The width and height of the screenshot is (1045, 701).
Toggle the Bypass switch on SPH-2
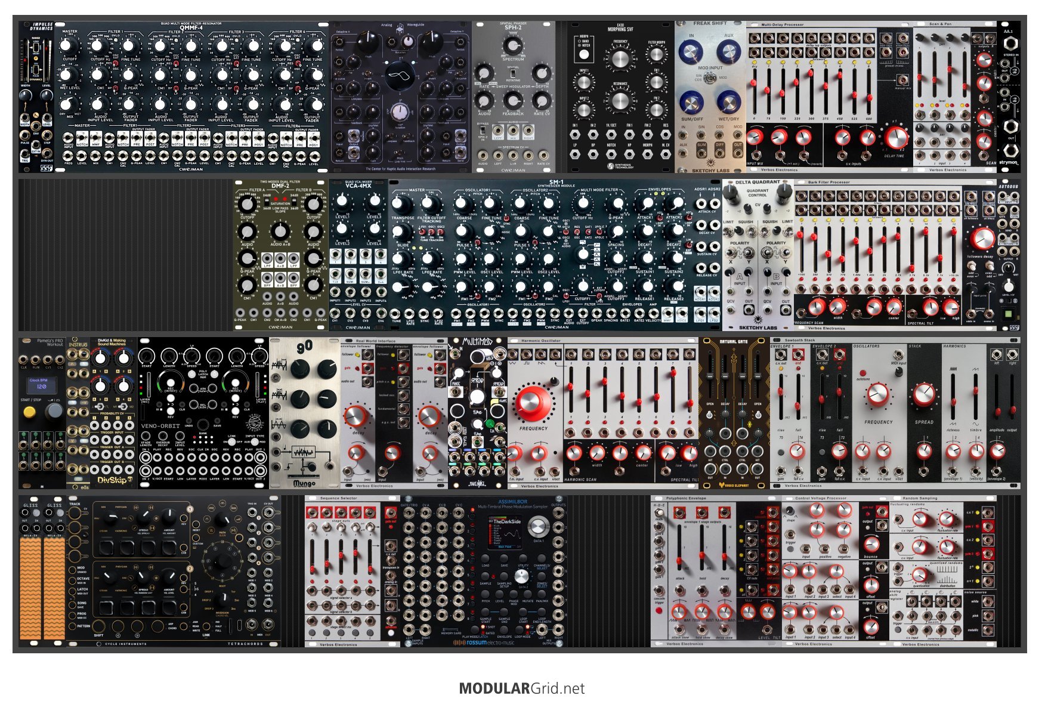[483, 130]
